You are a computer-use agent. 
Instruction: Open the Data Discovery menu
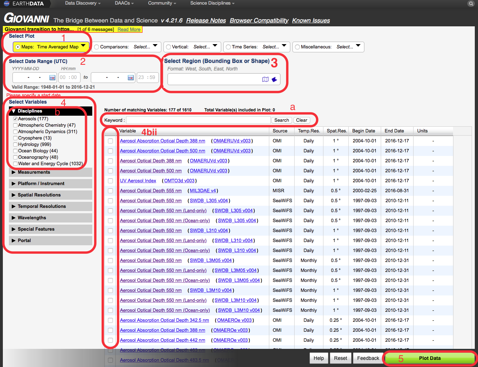(x=83, y=3)
